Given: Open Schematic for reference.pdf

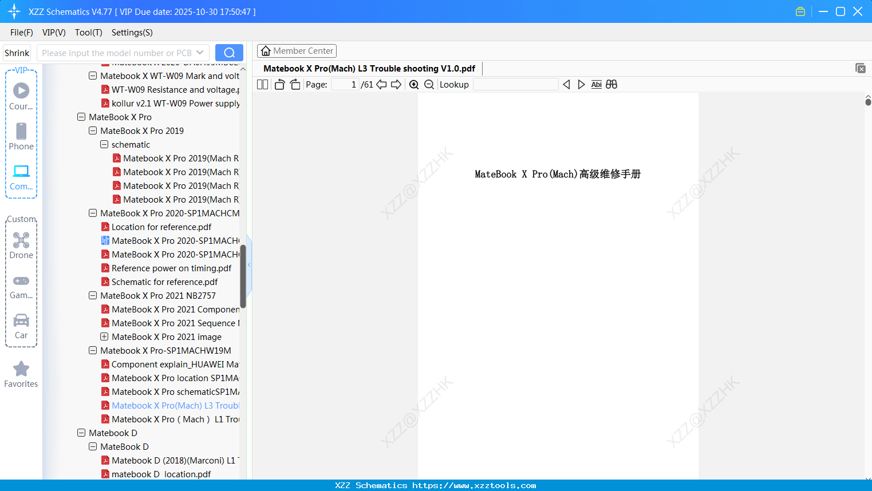Looking at the screenshot, I should pos(160,282).
